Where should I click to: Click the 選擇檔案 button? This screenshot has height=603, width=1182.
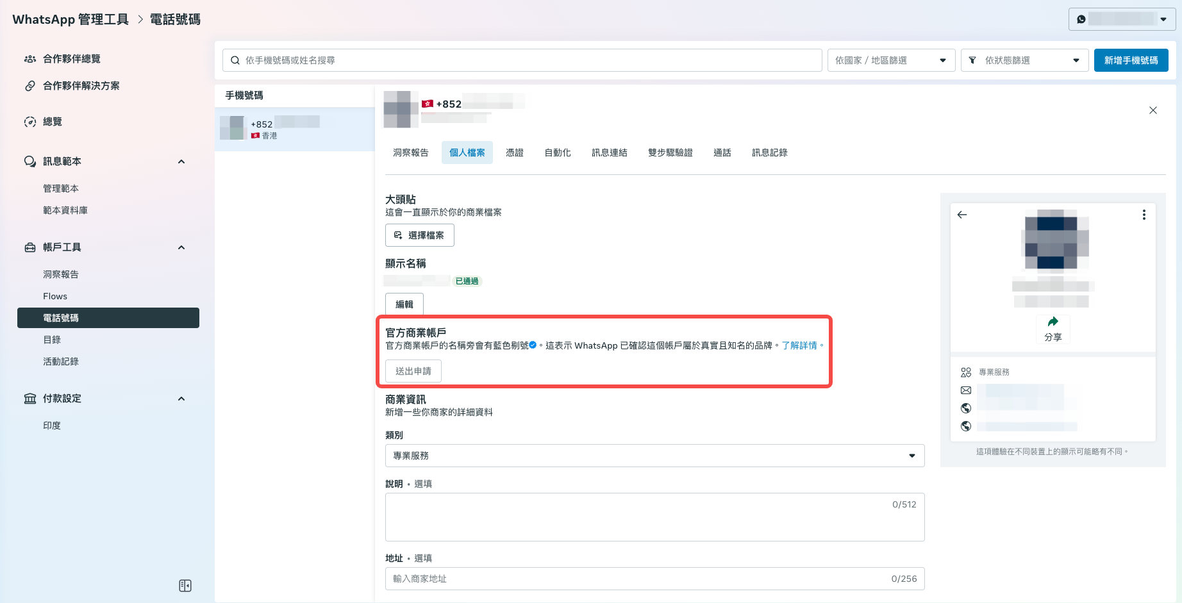420,235
